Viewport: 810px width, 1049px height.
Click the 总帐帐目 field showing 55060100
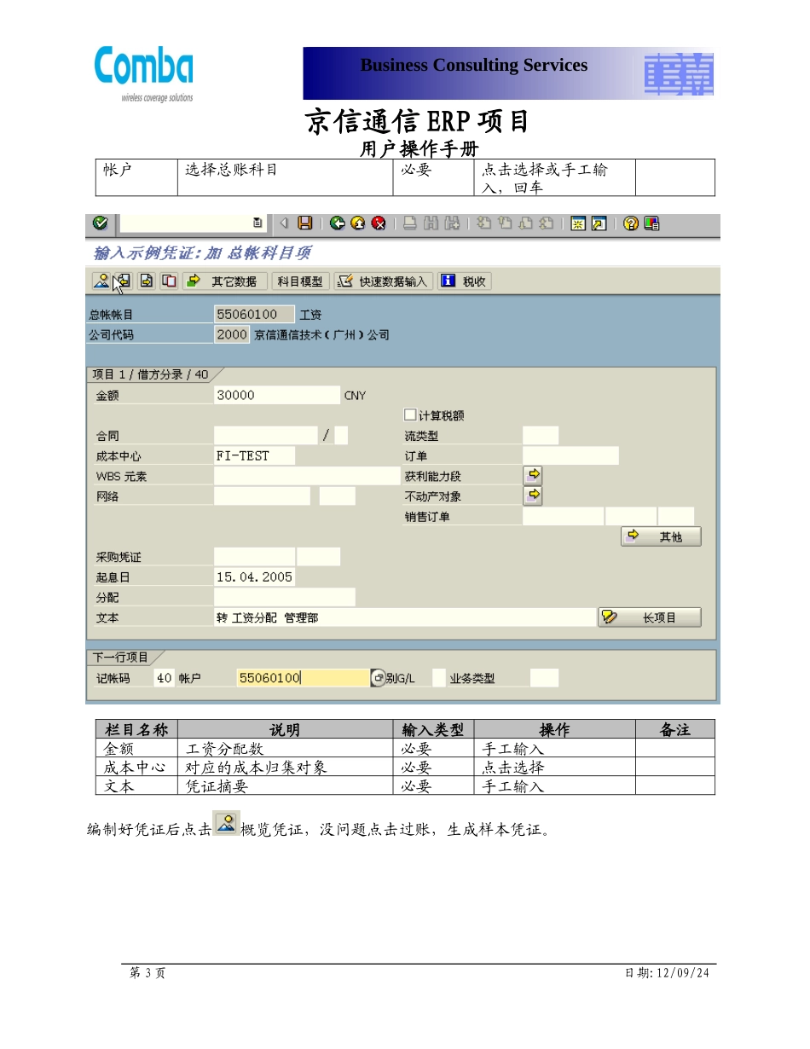click(255, 315)
